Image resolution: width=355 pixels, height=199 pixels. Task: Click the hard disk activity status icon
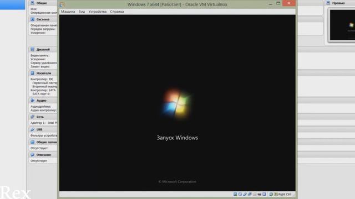pyautogui.click(x=235, y=194)
